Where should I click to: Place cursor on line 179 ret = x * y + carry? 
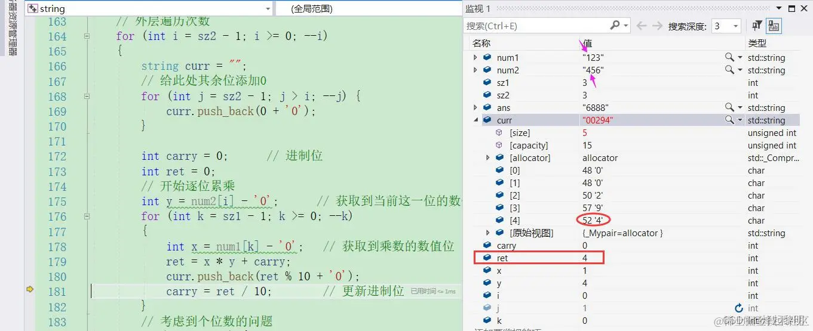228,262
